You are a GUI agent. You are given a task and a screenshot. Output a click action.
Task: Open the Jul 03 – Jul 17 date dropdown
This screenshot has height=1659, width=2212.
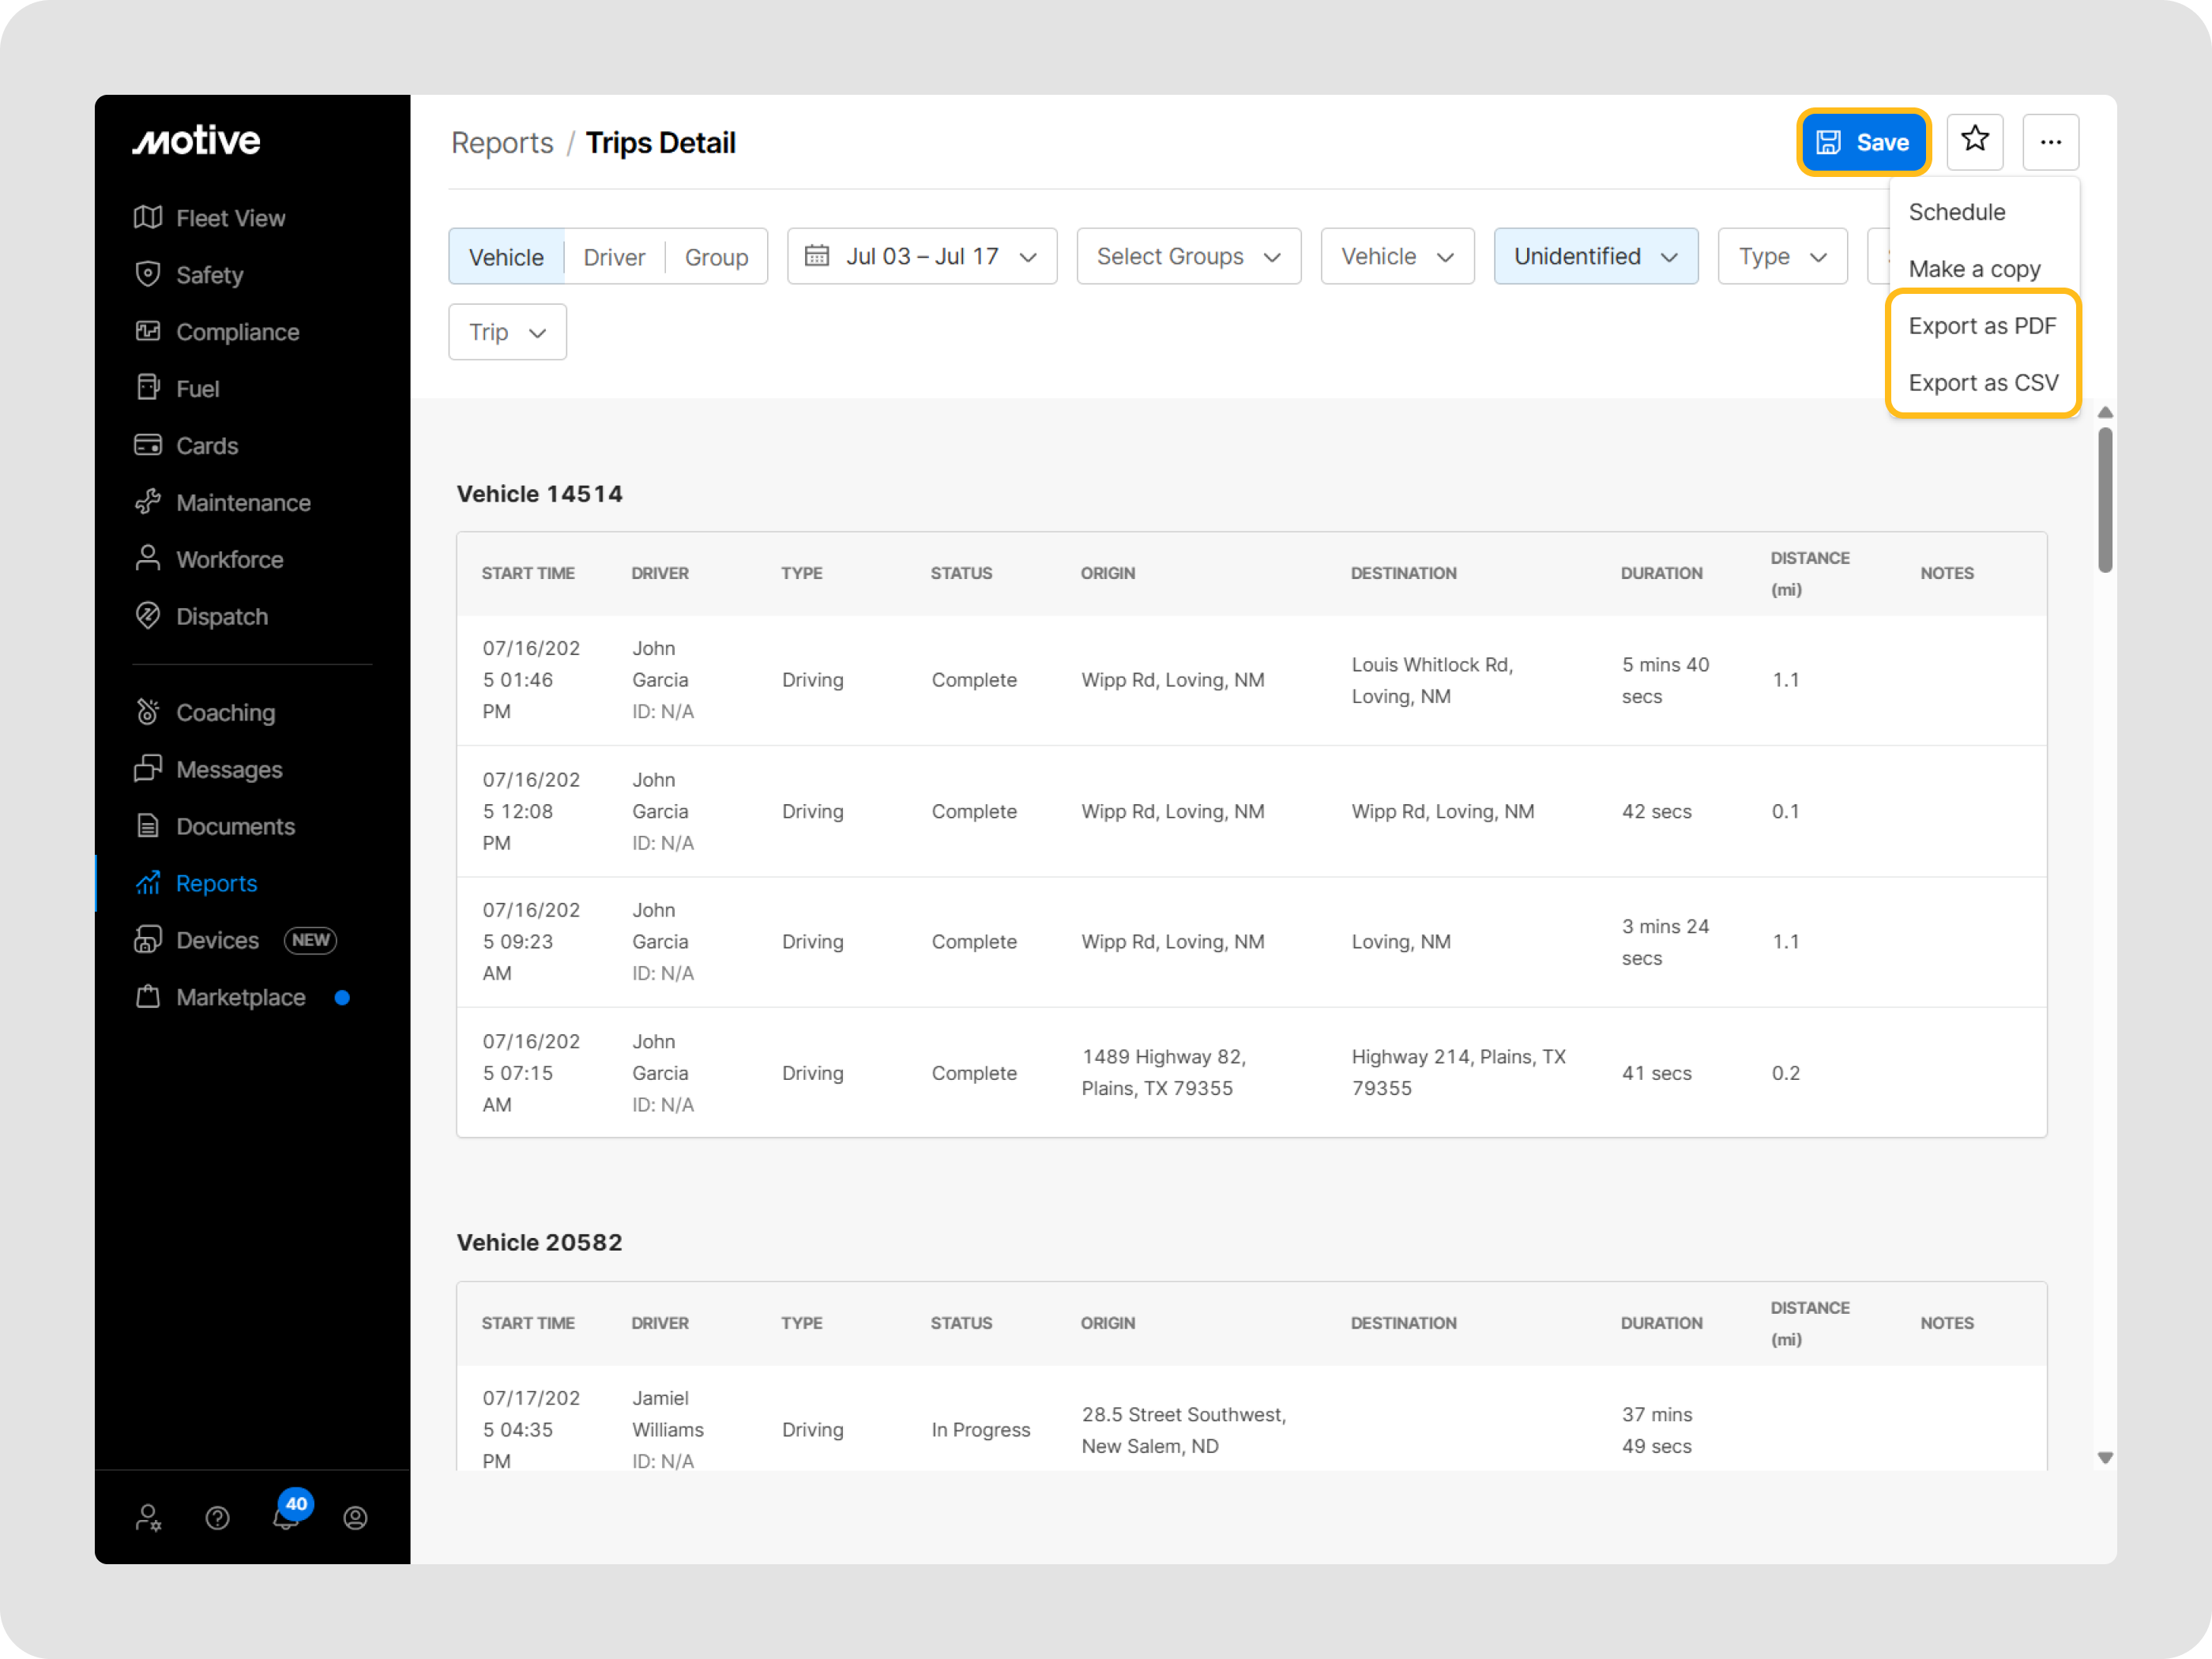921,257
